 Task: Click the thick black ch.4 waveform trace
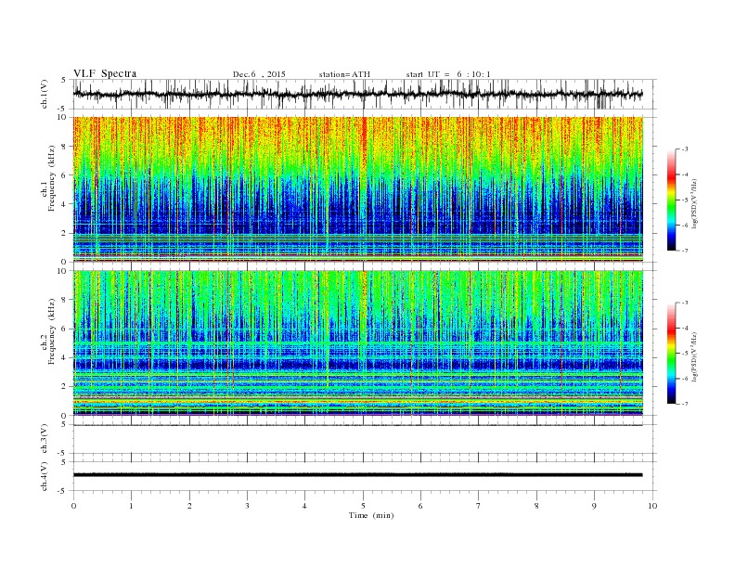pyautogui.click(x=357, y=475)
